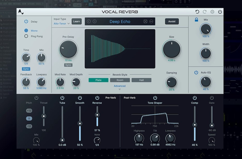Open preset options with the ellipsis icon
Screen dimensions: 242x159
(x=151, y=21)
